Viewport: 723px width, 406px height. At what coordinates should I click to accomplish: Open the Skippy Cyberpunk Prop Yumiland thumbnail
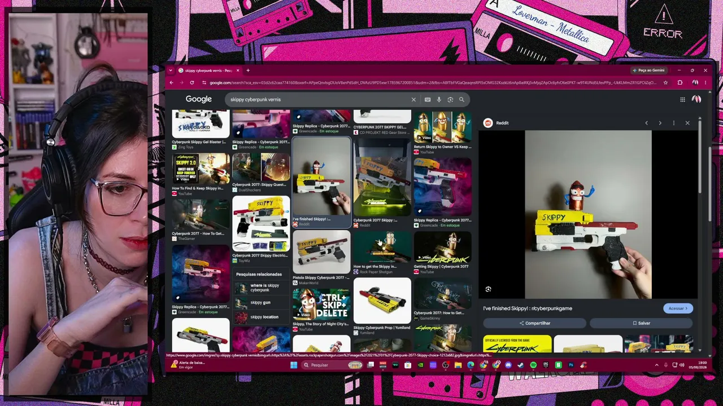tap(382, 301)
